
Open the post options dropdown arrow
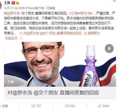pyautogui.click(x=115, y=1)
